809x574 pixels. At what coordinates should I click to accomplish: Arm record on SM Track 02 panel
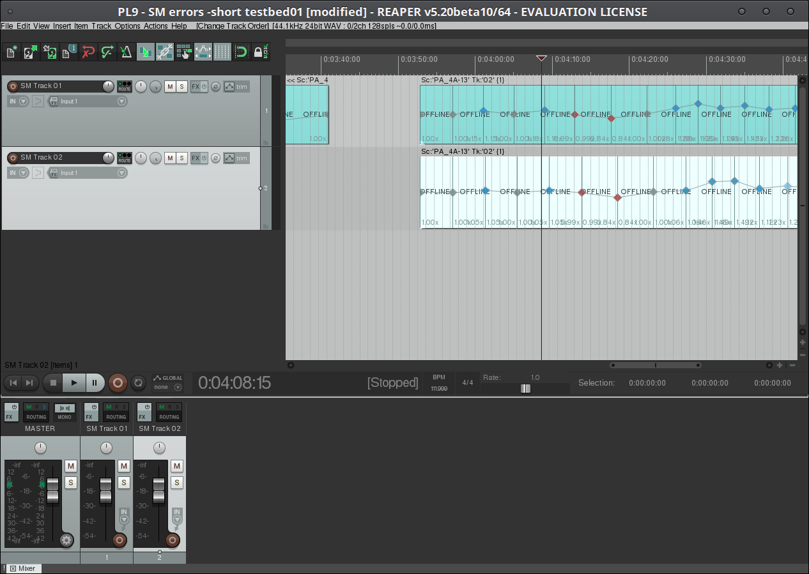(x=12, y=158)
